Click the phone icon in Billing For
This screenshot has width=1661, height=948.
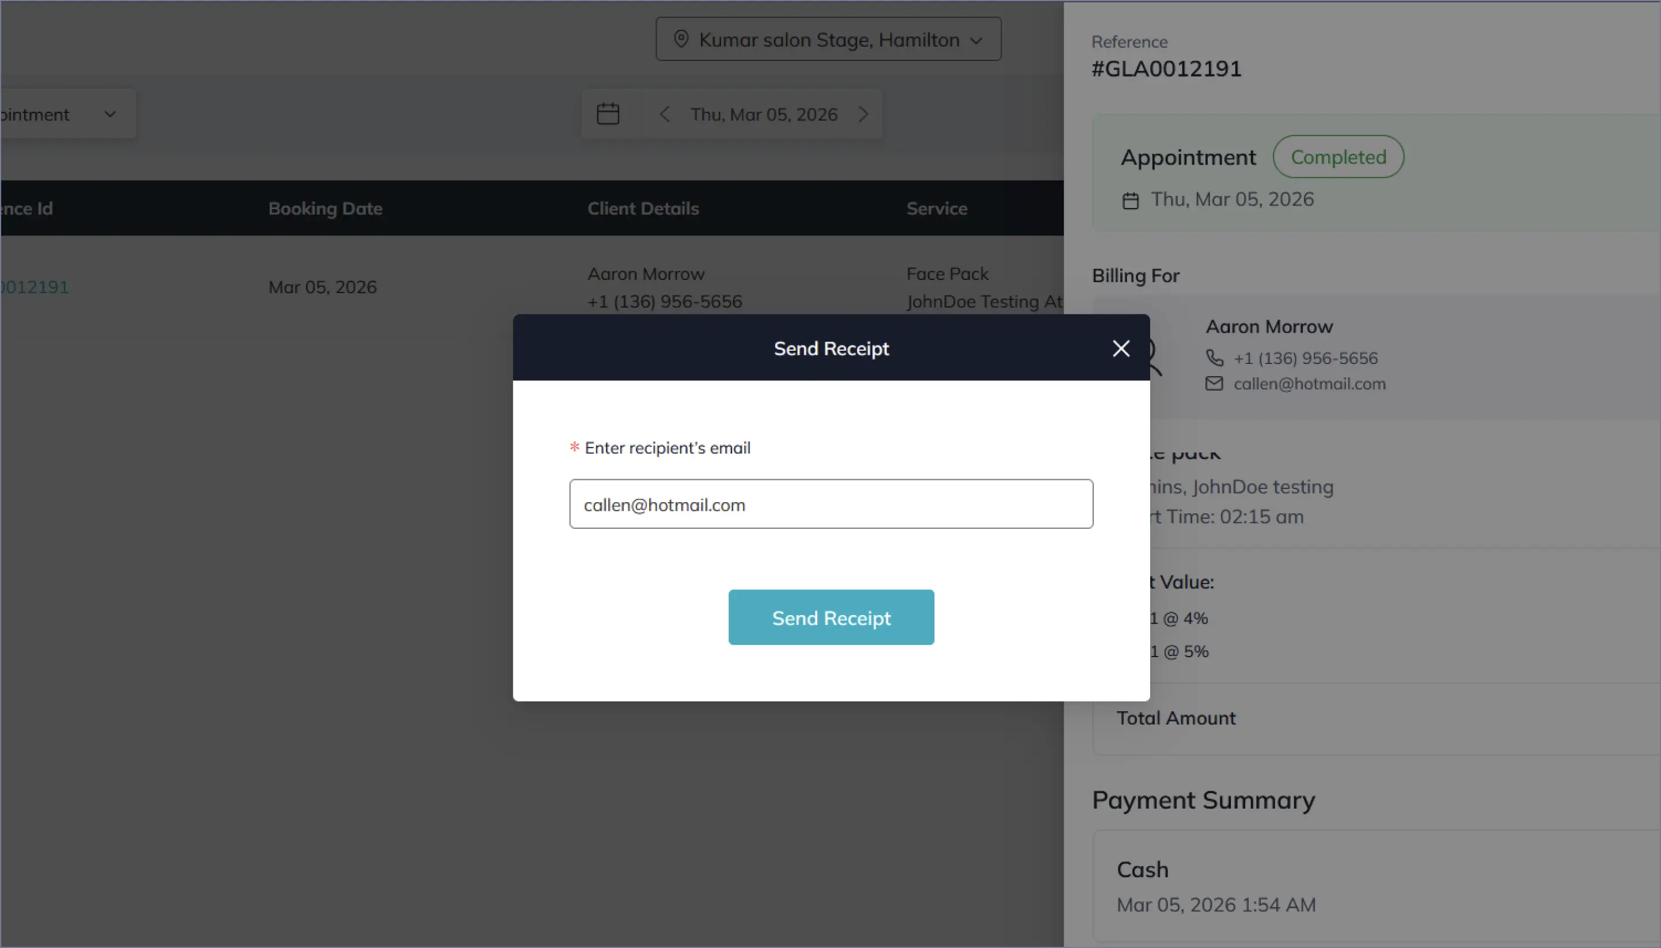click(1214, 358)
